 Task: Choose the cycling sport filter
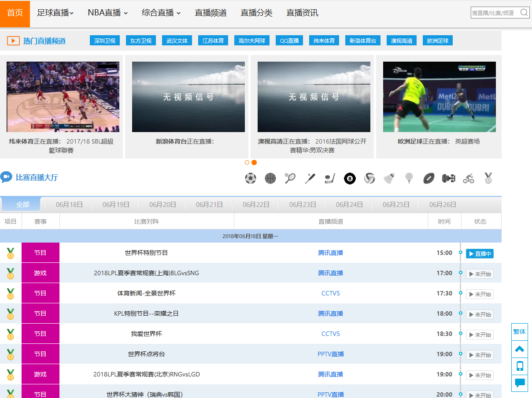pyautogui.click(x=469, y=178)
